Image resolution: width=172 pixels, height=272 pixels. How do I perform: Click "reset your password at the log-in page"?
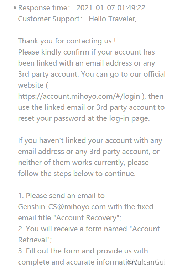pyautogui.click(x=84, y=118)
